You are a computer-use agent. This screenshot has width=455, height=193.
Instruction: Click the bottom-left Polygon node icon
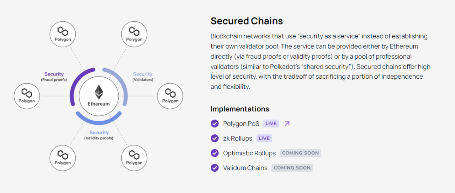click(63, 157)
